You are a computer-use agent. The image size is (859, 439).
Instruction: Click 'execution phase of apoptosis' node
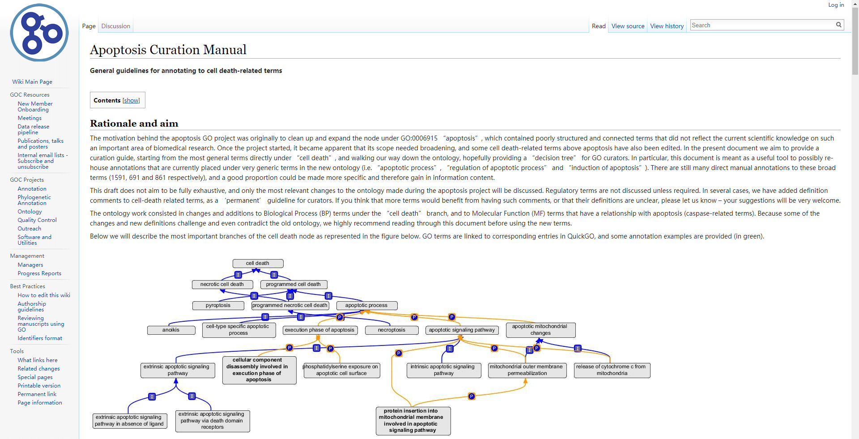click(x=320, y=330)
